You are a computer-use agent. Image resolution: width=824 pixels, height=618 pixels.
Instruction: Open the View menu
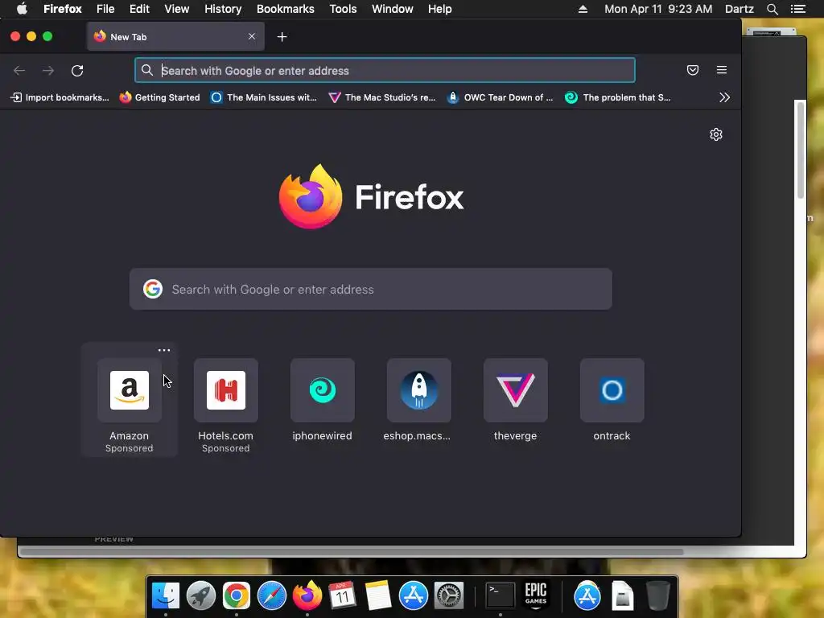176,9
